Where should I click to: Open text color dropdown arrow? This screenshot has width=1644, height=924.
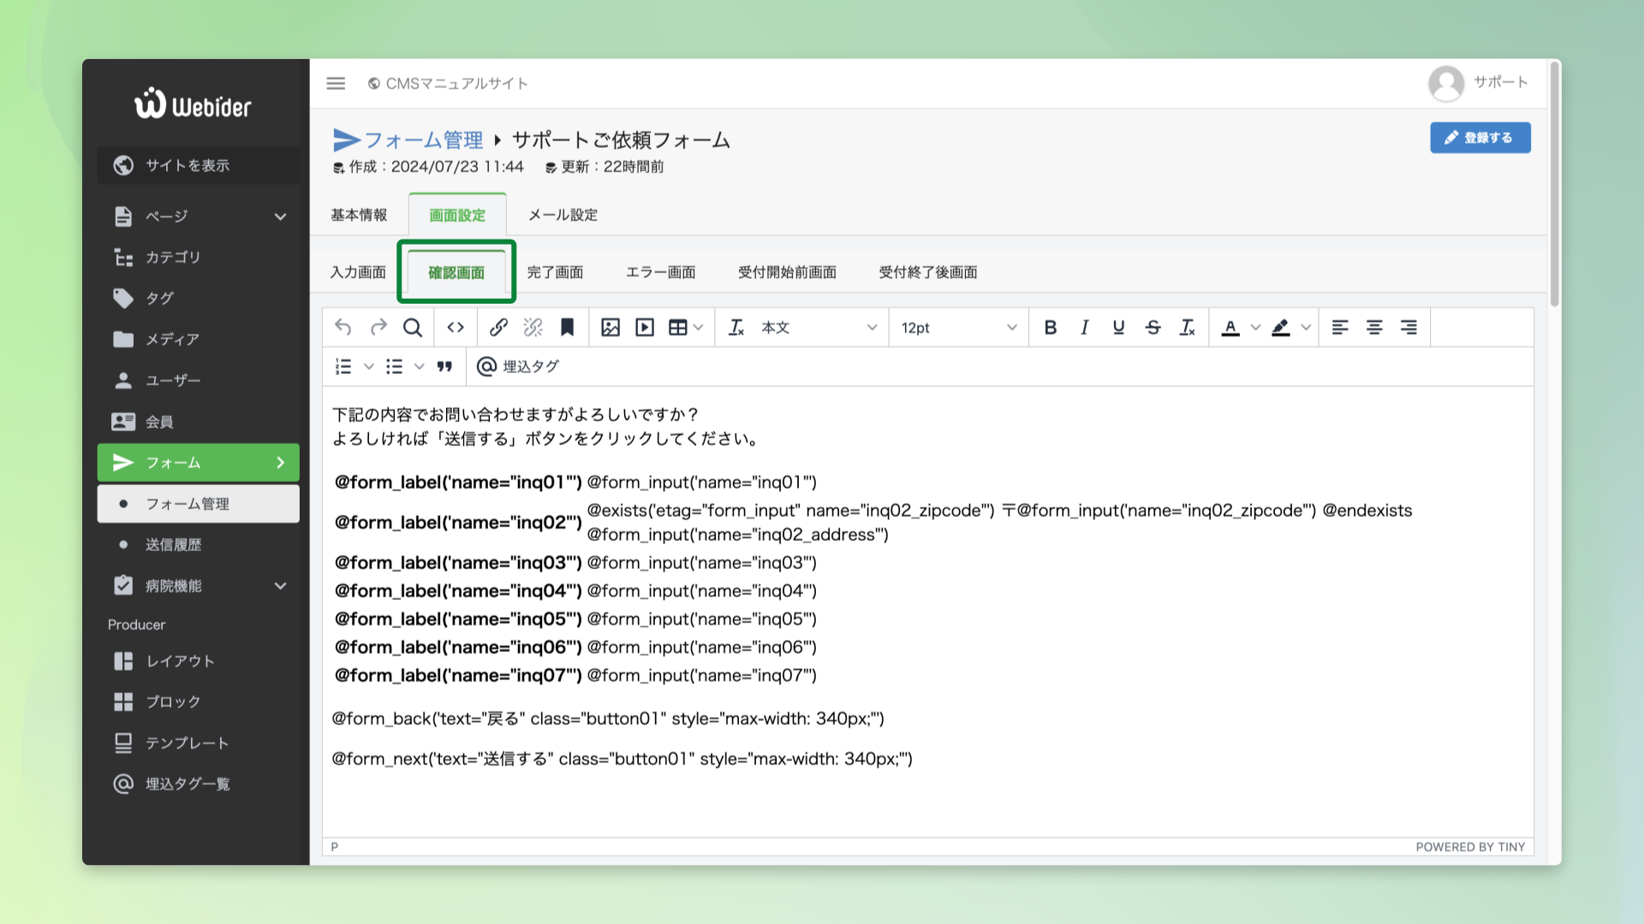tap(1255, 328)
